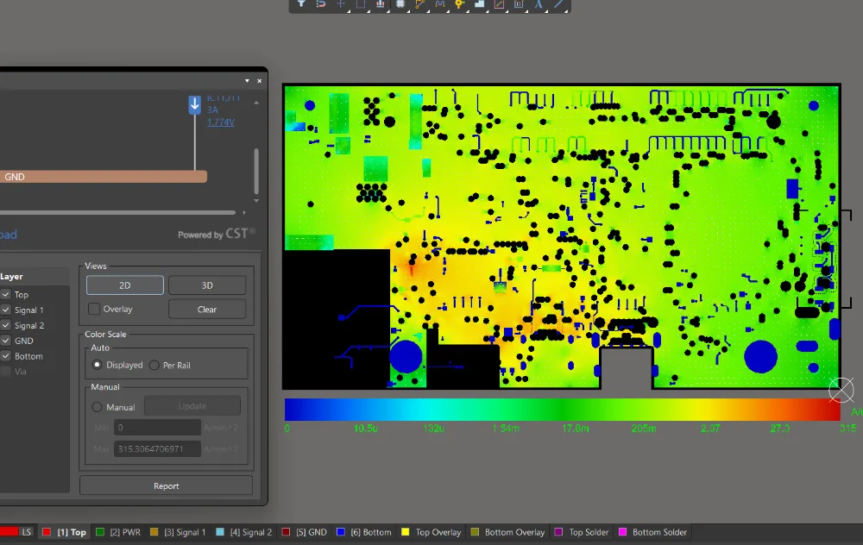Select the place dimension tool
The image size is (863, 545).
519,3
